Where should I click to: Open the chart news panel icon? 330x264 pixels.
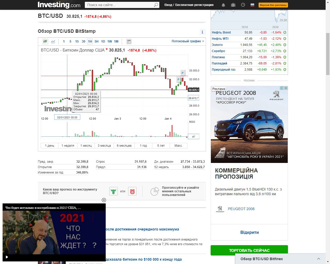click(129, 42)
